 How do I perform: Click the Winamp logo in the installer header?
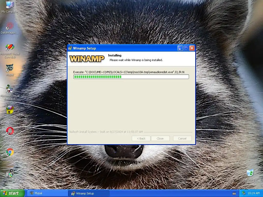(87, 59)
